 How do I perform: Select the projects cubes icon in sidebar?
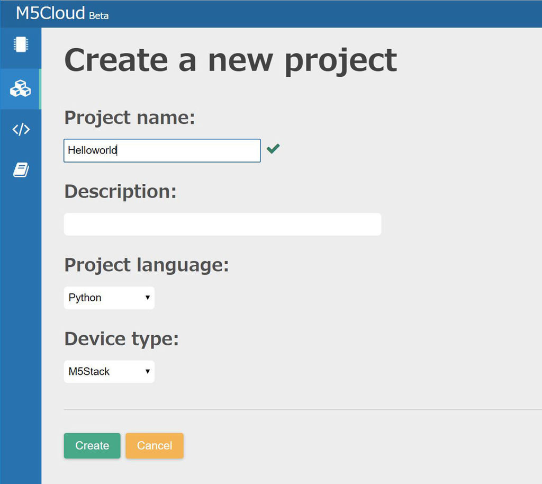pyautogui.click(x=21, y=88)
